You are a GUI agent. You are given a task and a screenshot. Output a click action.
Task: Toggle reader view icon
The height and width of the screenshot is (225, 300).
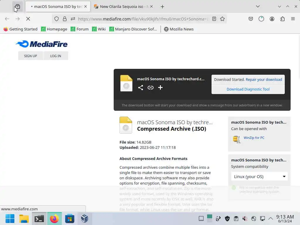click(x=214, y=19)
